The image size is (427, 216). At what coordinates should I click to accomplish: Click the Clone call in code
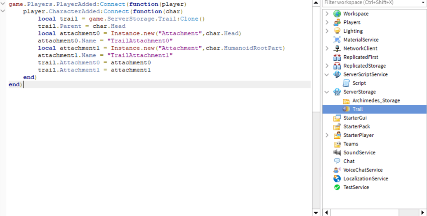189,19
